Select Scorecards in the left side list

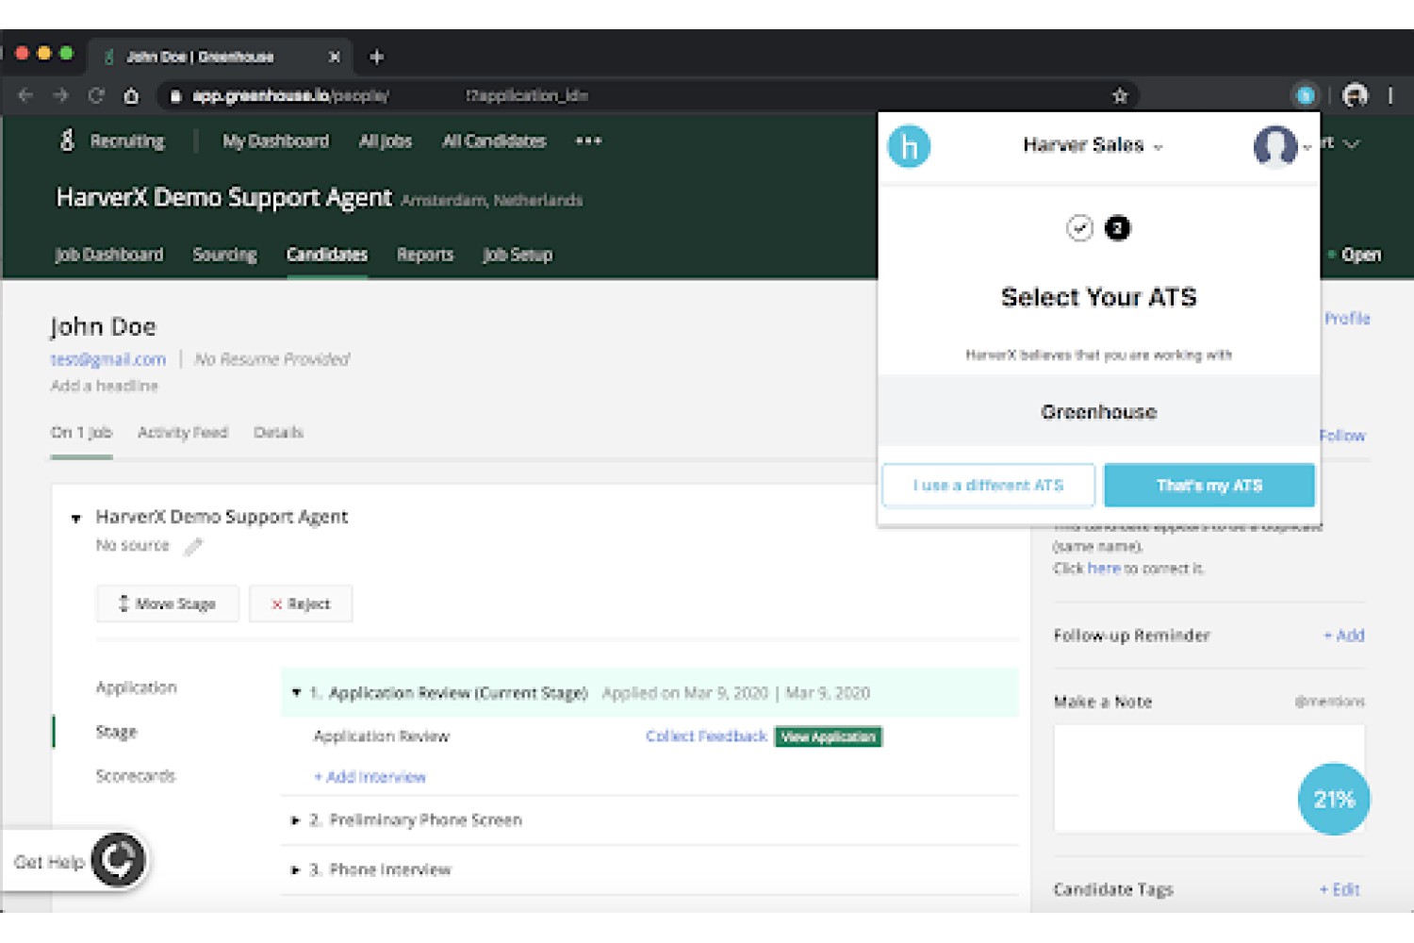135,776
